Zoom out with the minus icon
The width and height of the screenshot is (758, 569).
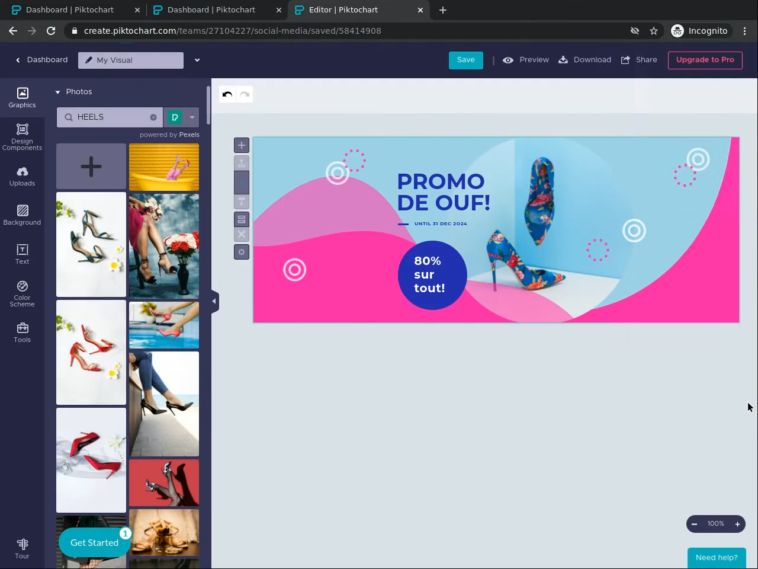[x=694, y=524]
